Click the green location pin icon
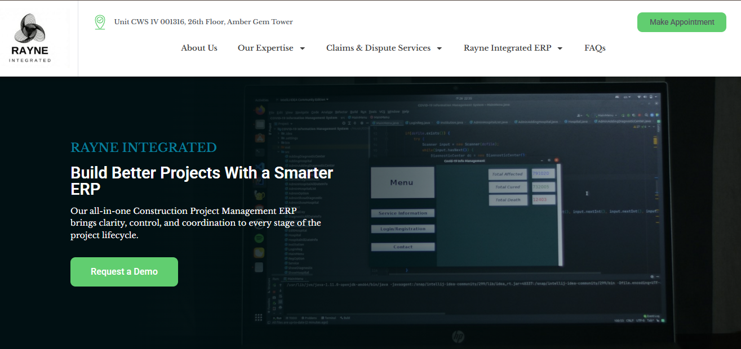This screenshot has height=349, width=741. 100,23
